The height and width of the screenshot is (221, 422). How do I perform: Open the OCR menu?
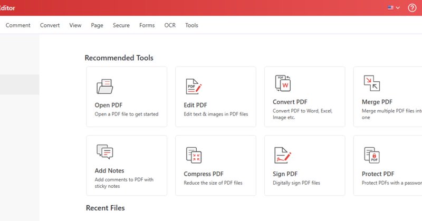(170, 25)
